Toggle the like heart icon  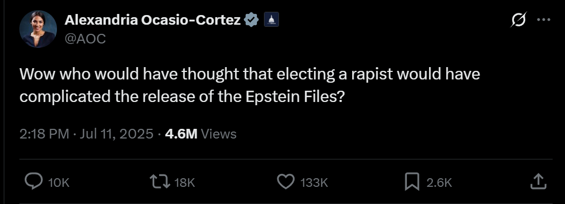tap(286, 181)
